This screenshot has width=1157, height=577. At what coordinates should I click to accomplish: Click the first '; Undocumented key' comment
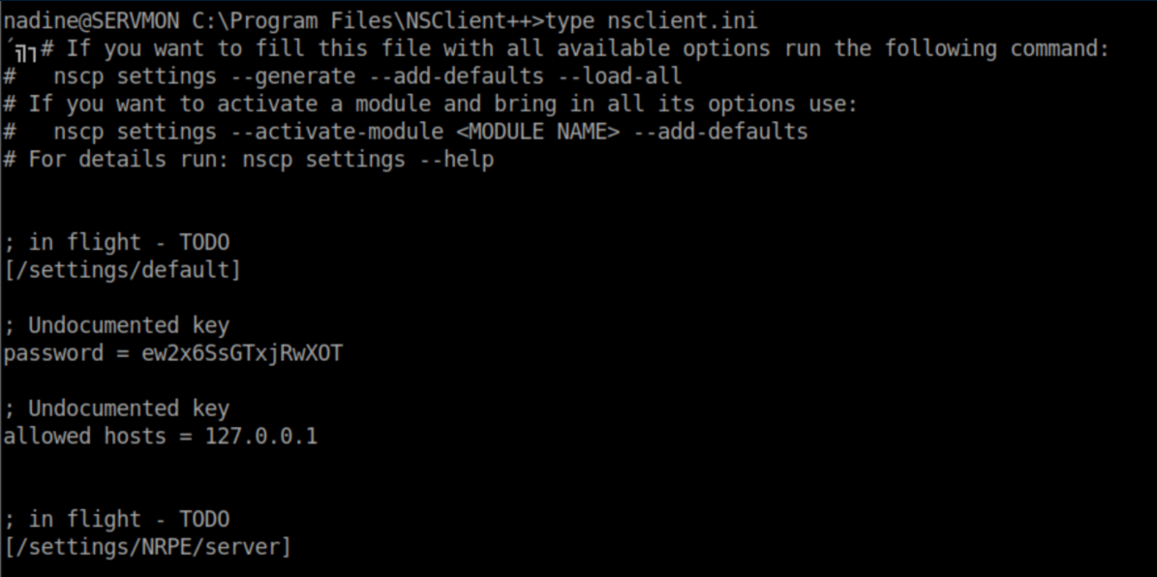point(116,325)
